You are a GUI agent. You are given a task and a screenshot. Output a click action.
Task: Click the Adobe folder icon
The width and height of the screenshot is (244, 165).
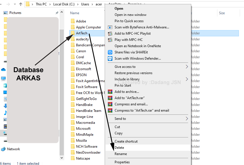pyautogui.click(x=73, y=21)
